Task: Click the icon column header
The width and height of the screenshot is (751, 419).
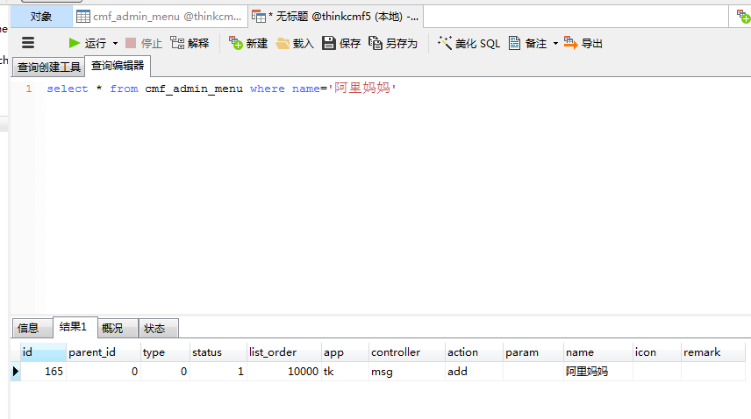Action: coord(656,352)
